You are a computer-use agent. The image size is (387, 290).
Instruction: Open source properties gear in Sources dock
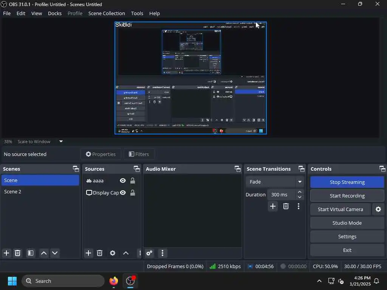[113, 253]
